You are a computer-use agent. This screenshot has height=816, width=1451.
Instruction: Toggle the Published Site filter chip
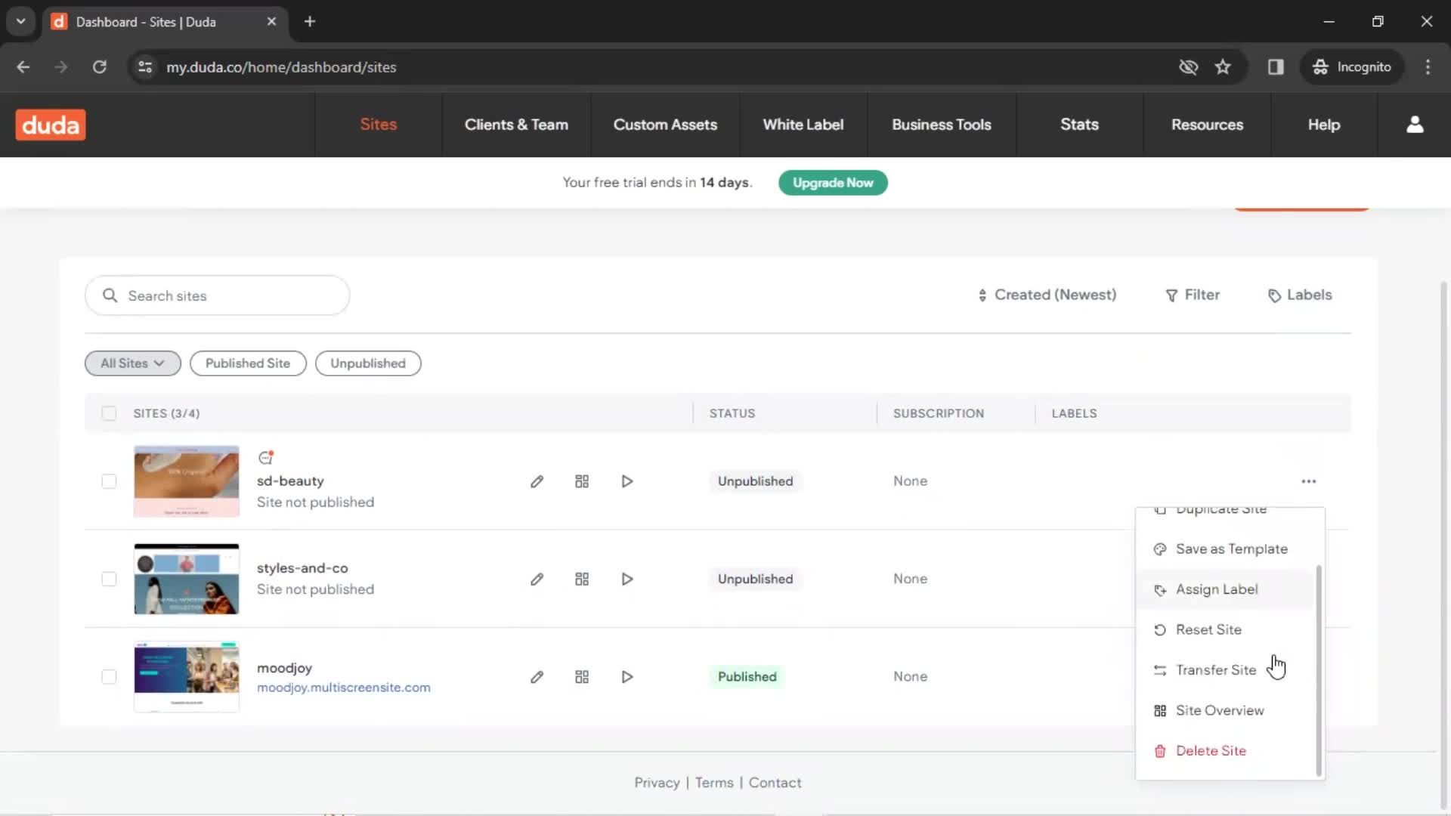point(248,363)
